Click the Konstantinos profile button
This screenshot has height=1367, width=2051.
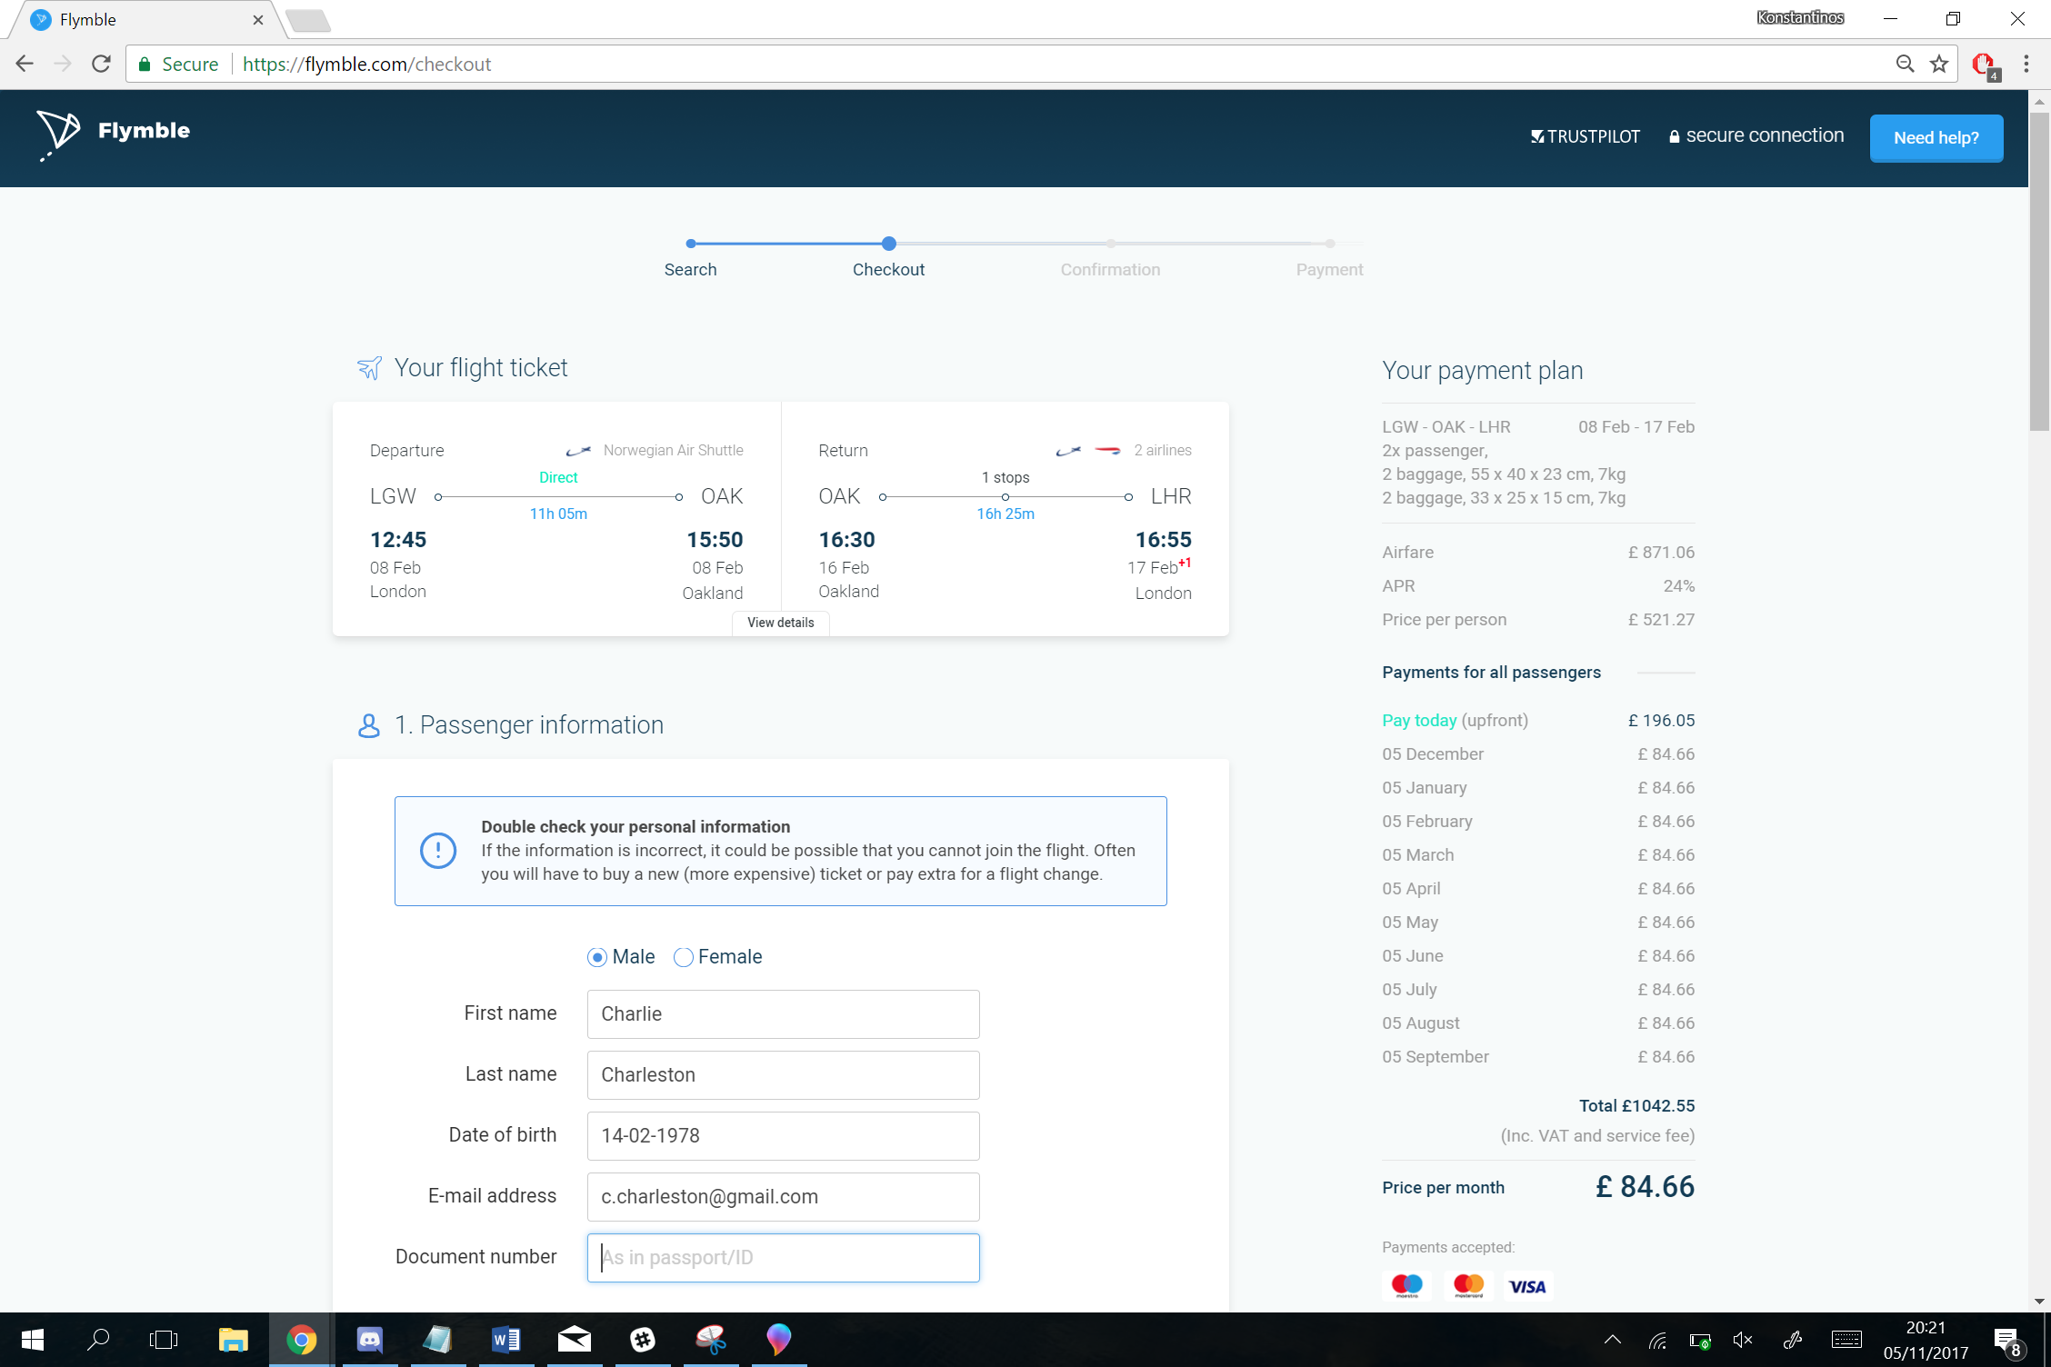[x=1800, y=18]
